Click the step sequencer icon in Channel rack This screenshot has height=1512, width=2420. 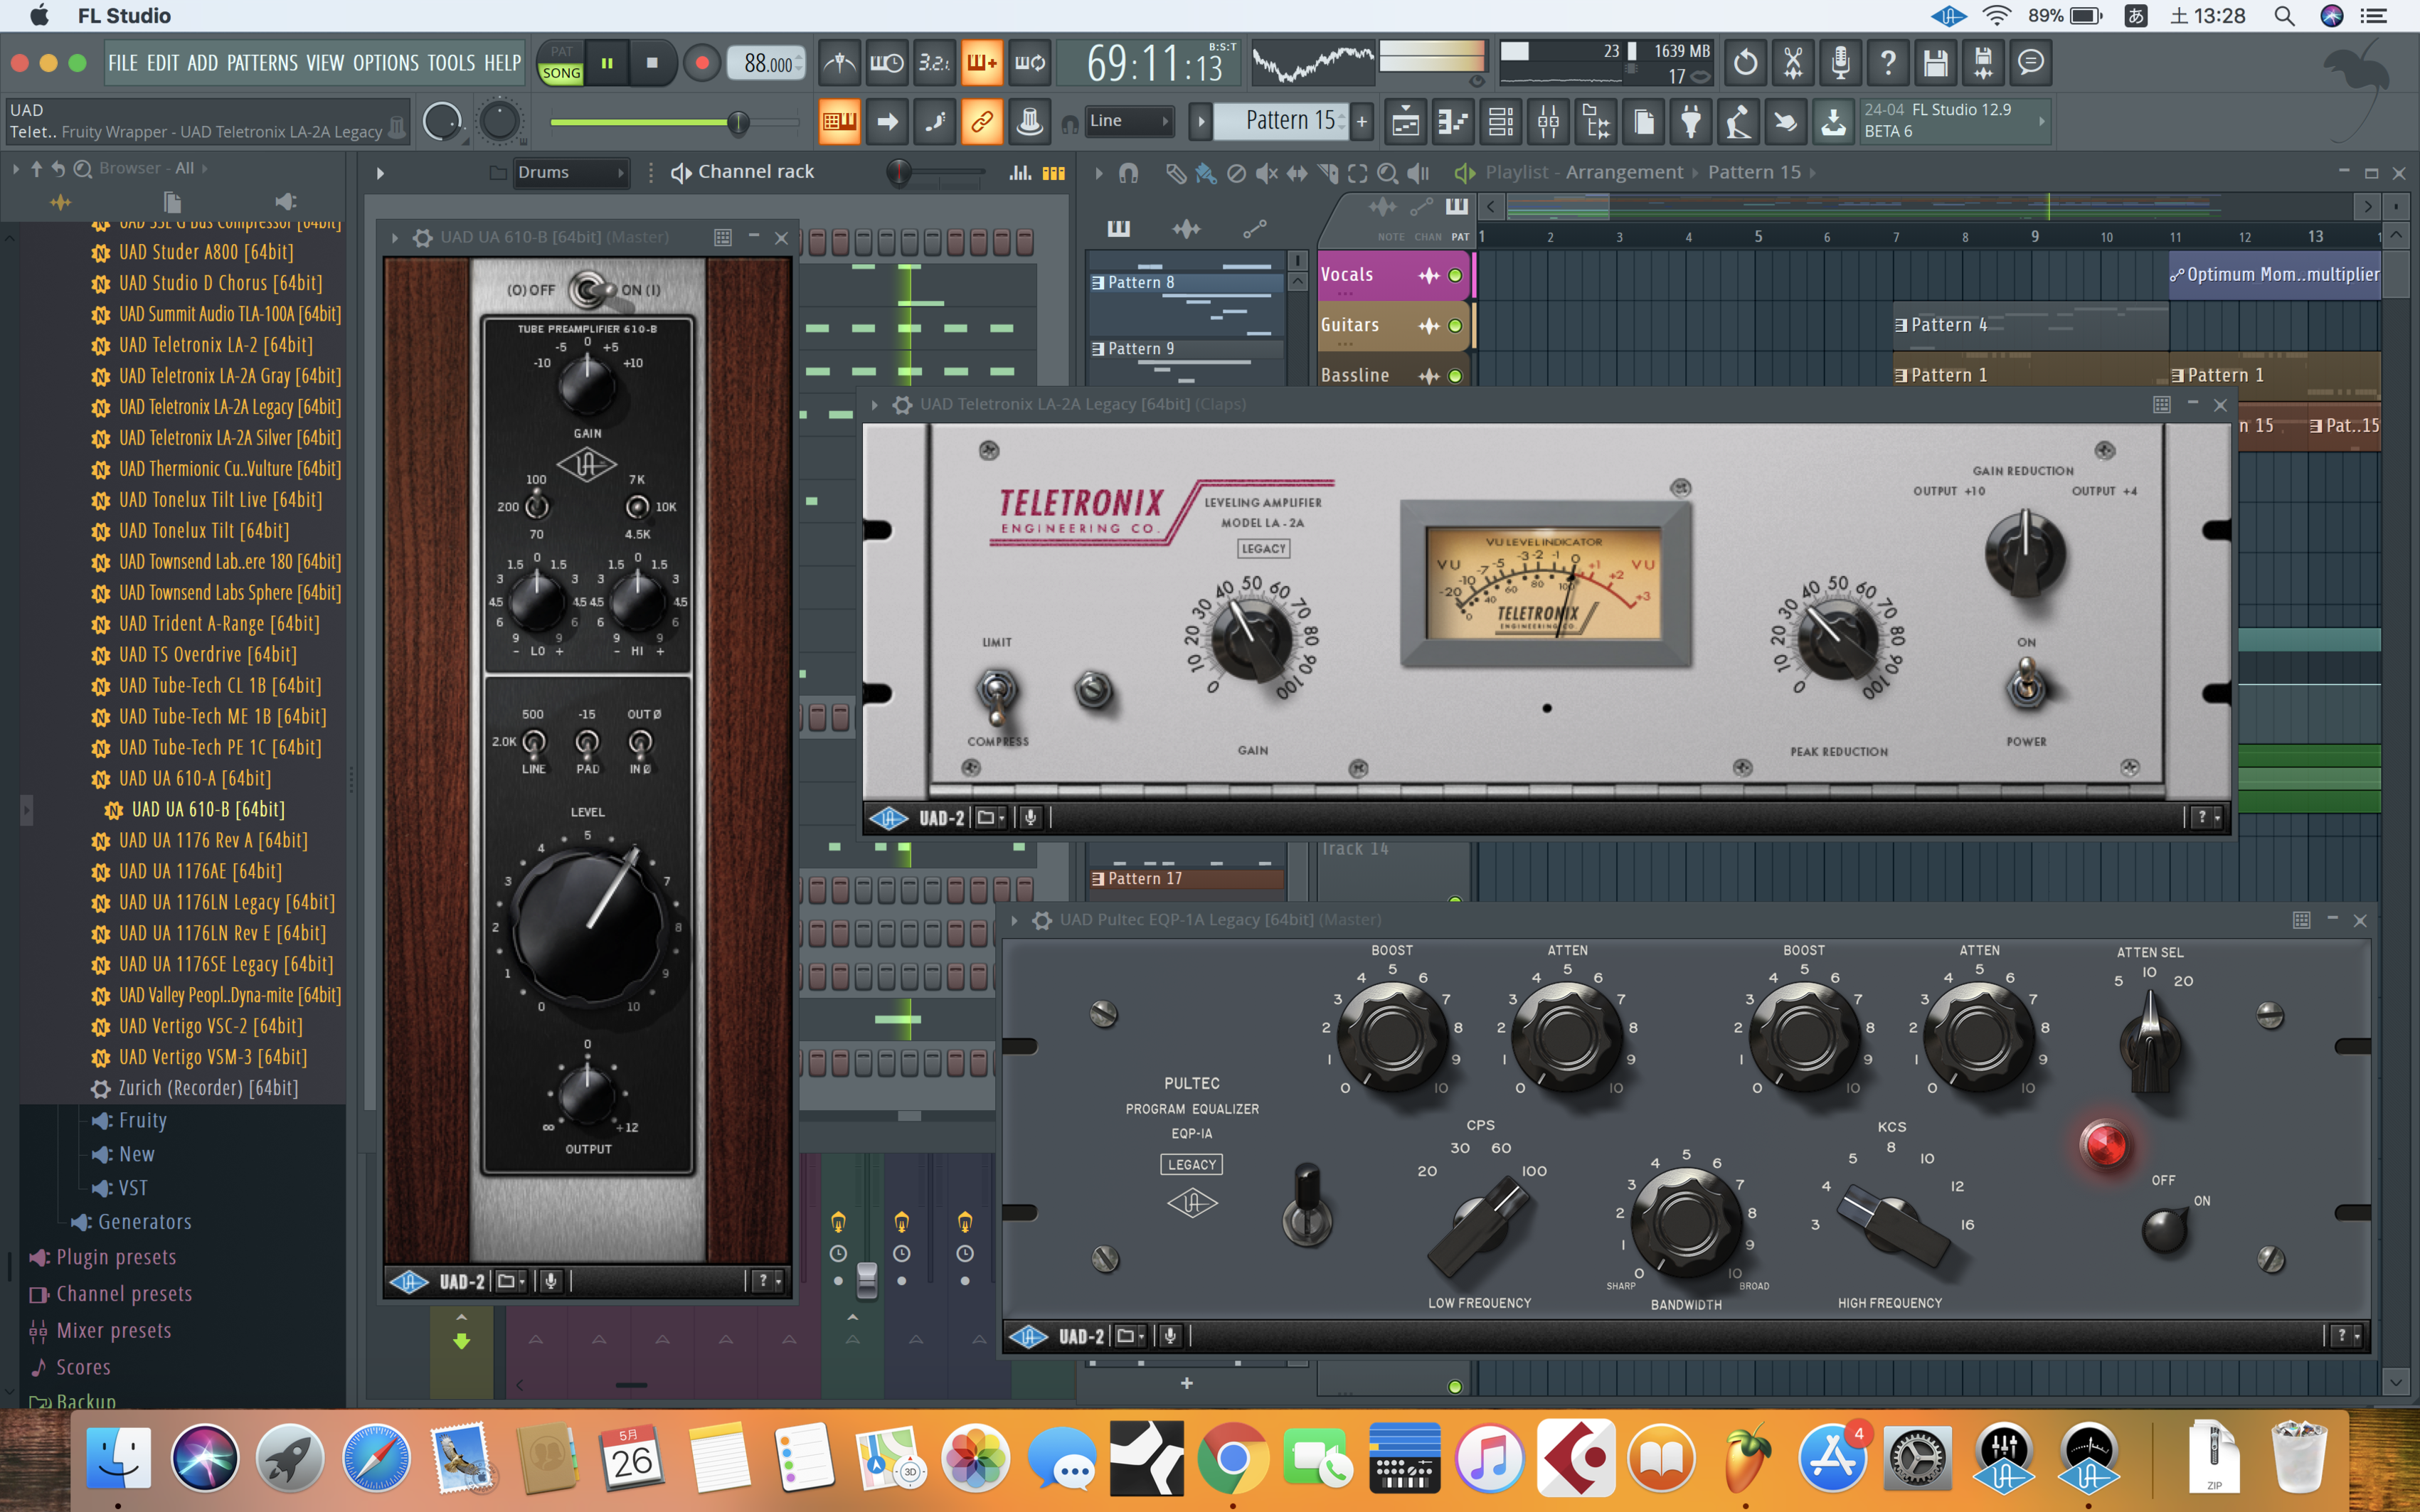coord(1053,173)
